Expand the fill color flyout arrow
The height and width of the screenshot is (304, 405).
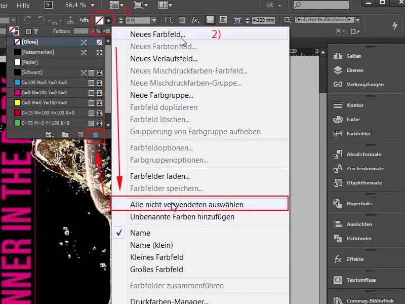(x=109, y=20)
